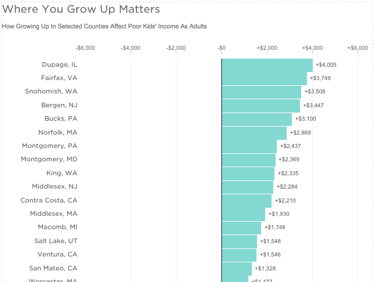Select the Montgomery, MD county label
376x282 pixels.
[49, 160]
